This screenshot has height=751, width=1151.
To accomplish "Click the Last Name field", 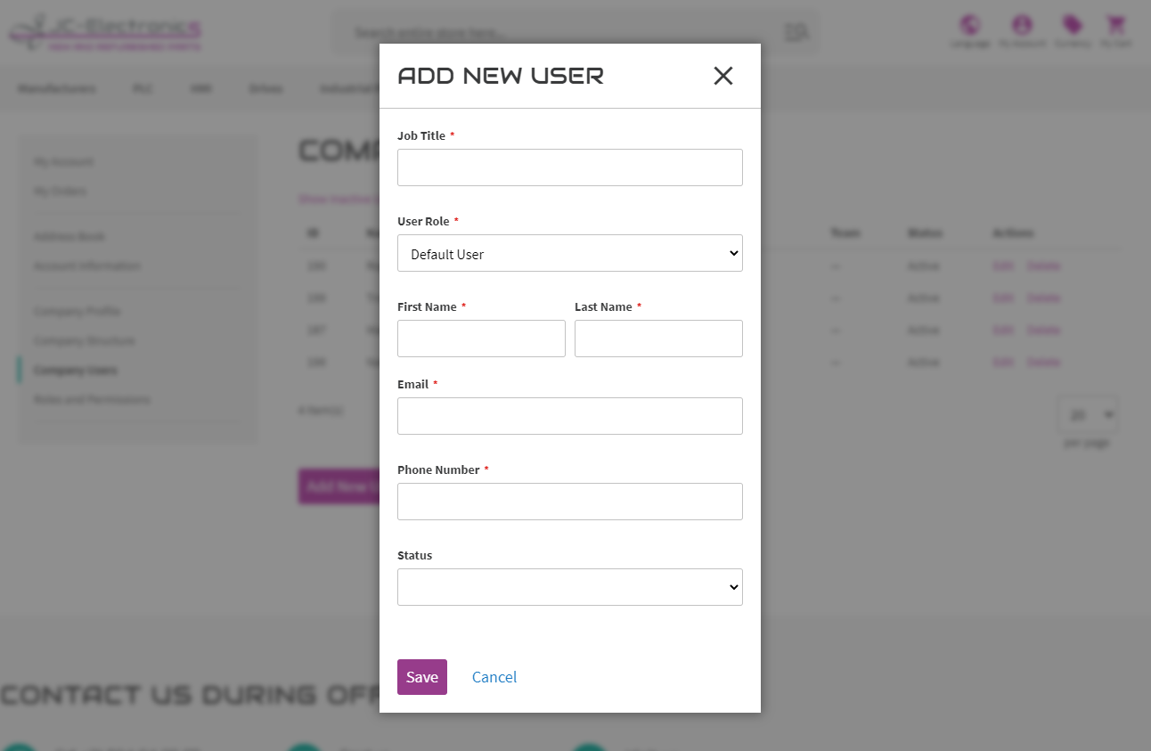I will click(658, 339).
